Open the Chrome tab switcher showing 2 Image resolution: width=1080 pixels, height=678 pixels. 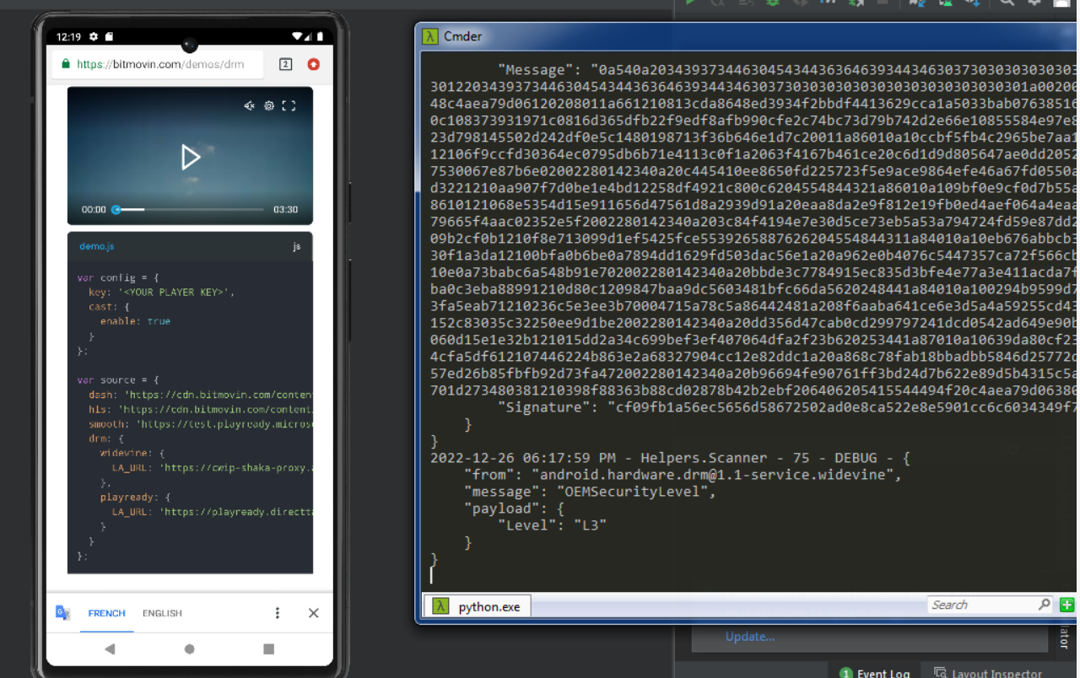click(285, 64)
